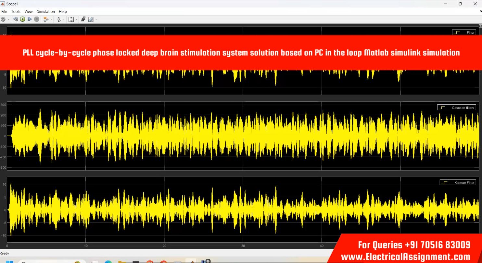
Task: Enable the Cursor Measurements ruler icon
Action: (91, 19)
